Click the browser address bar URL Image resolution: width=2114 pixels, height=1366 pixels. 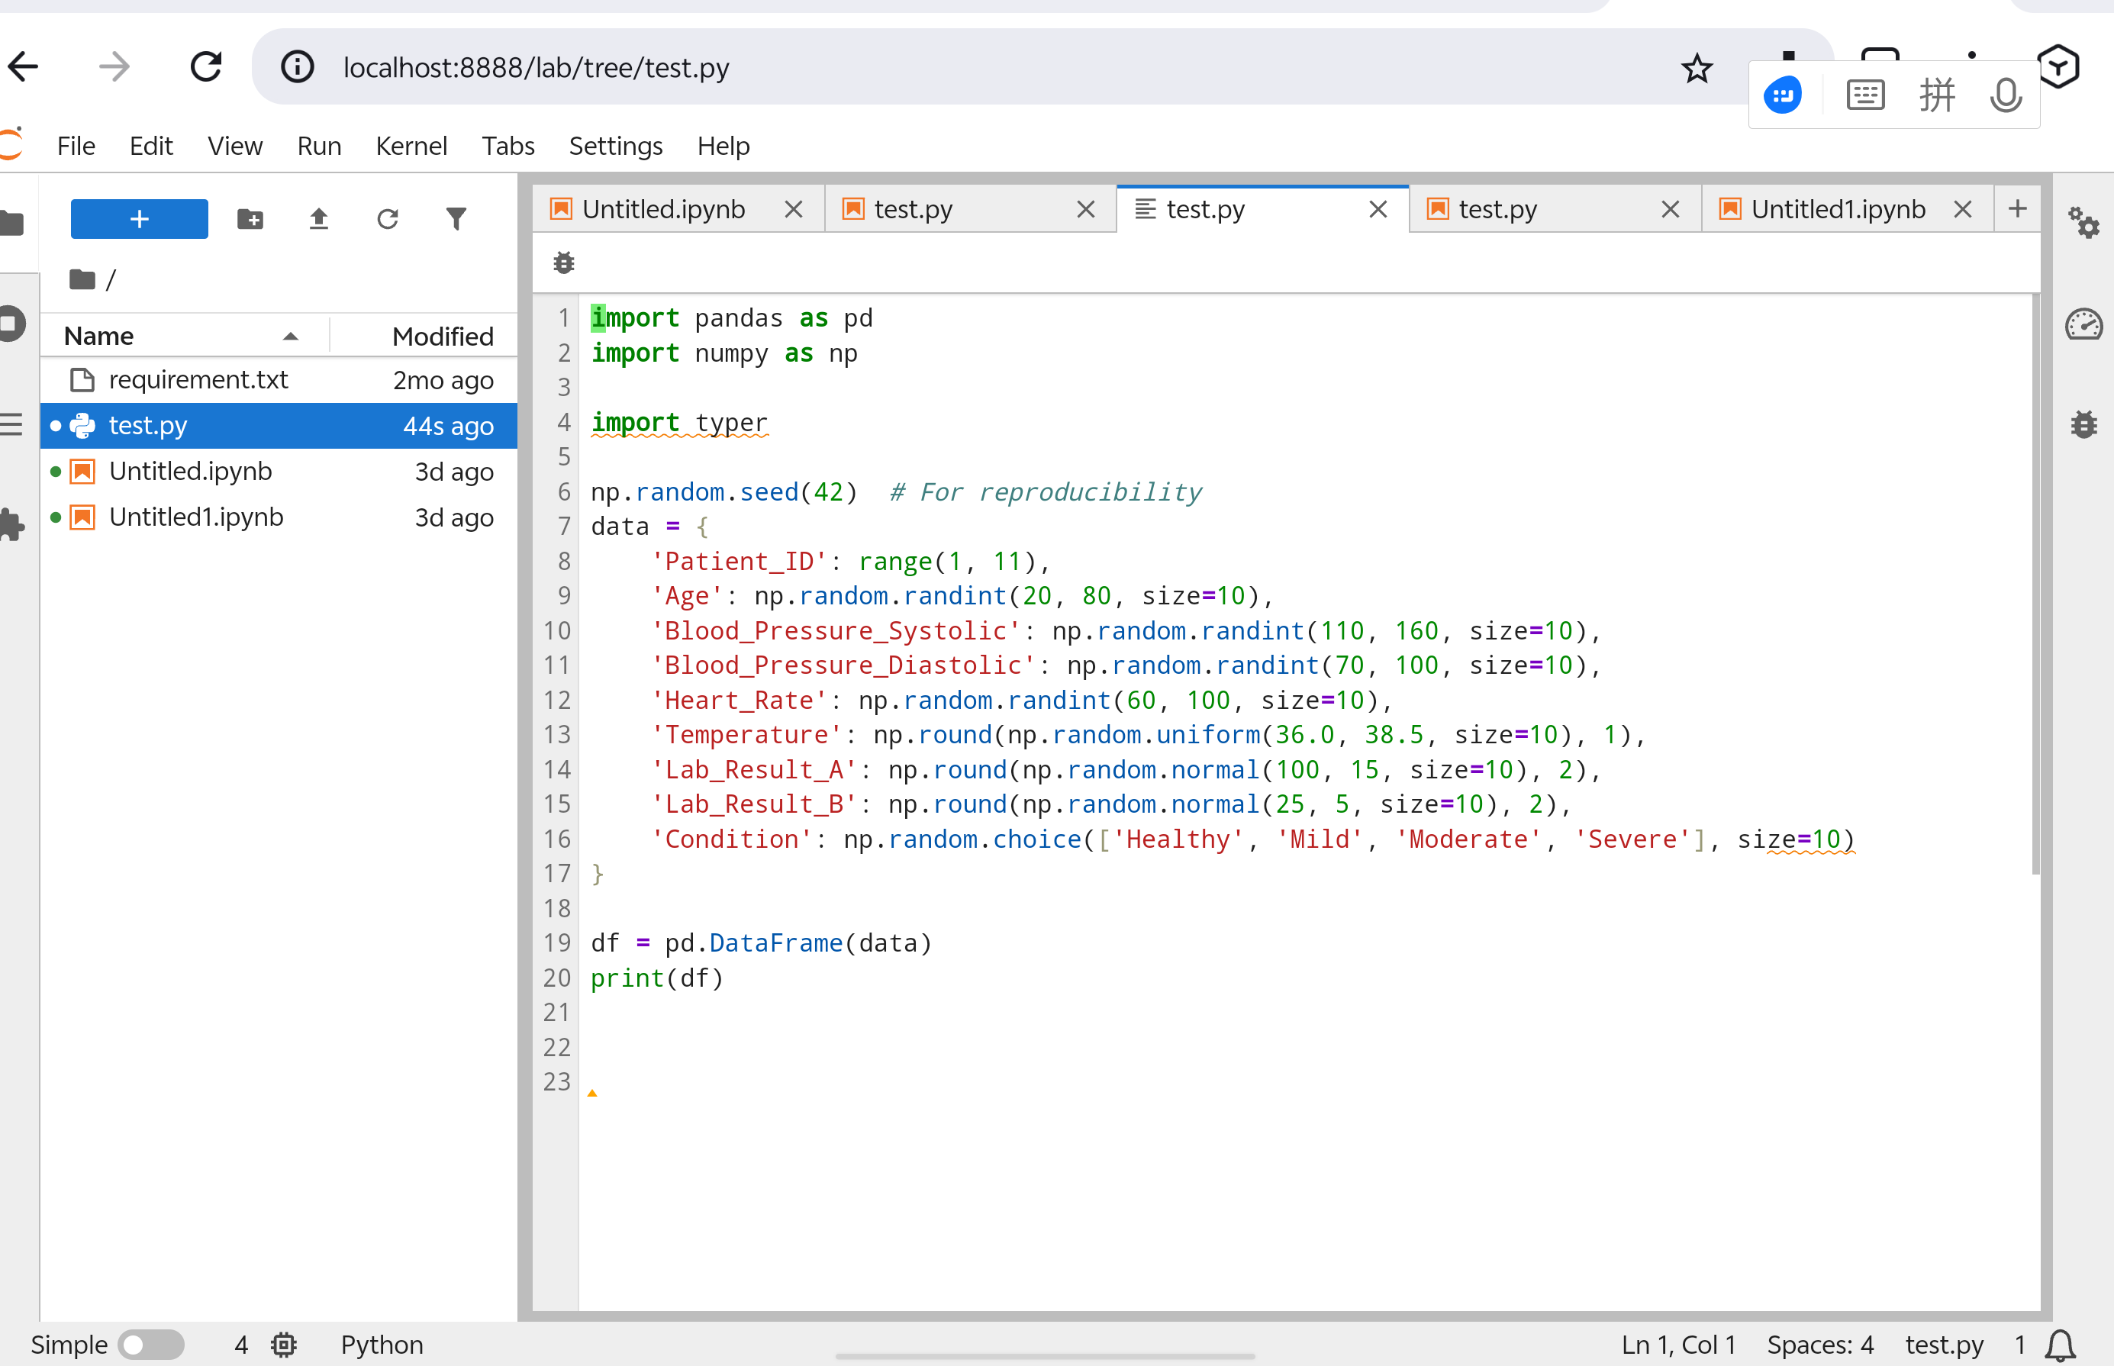click(536, 67)
